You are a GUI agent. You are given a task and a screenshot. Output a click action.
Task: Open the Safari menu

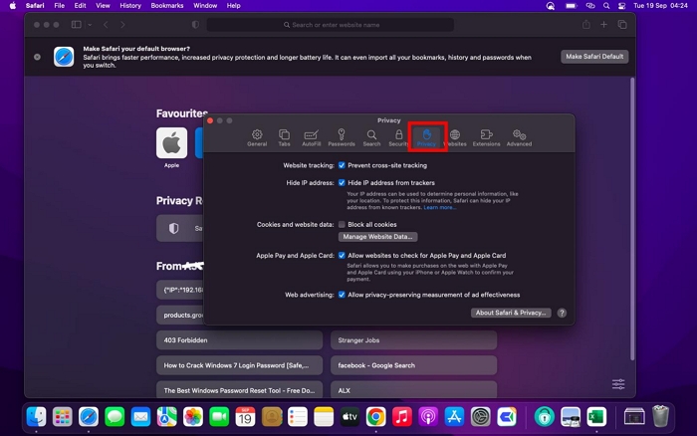[x=35, y=6]
